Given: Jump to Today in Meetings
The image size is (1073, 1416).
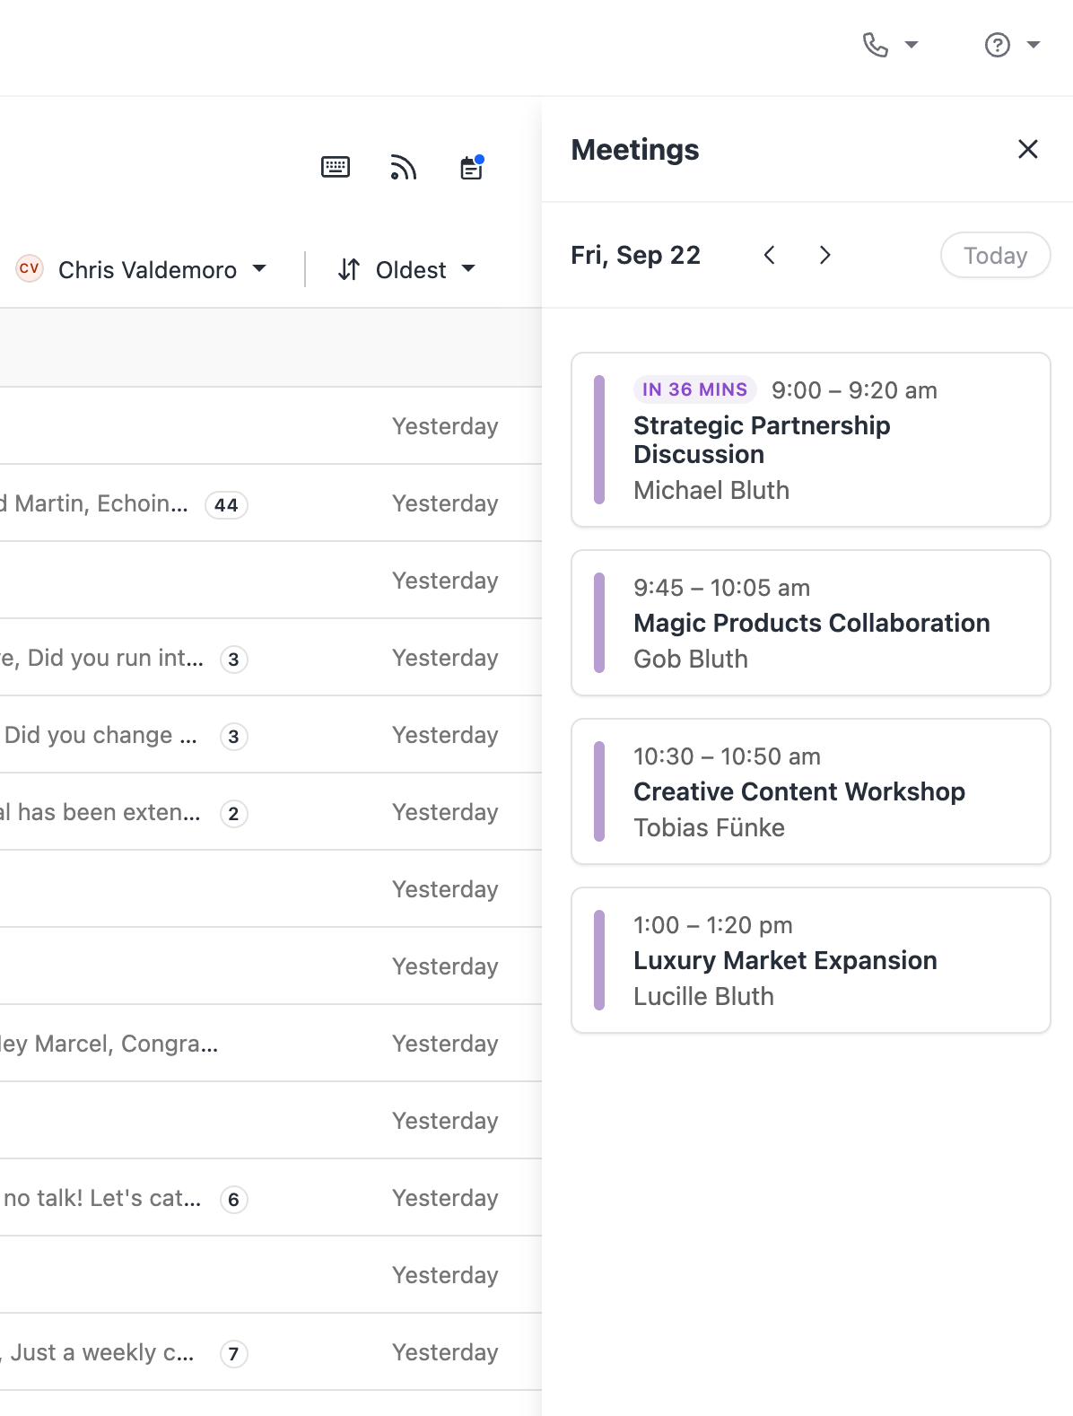Looking at the screenshot, I should click(x=995, y=255).
